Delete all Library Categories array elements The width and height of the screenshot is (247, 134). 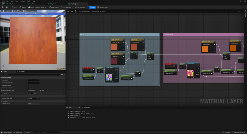pos(43,91)
